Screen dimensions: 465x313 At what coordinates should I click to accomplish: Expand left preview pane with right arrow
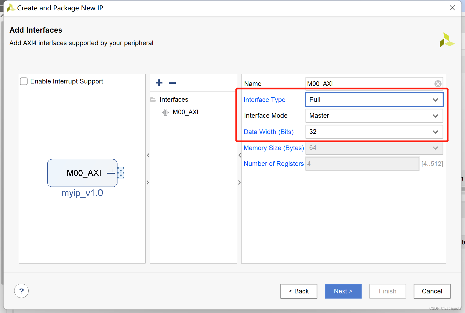pos(148,182)
